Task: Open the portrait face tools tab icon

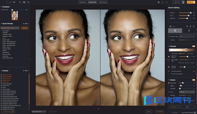Action: point(189,30)
